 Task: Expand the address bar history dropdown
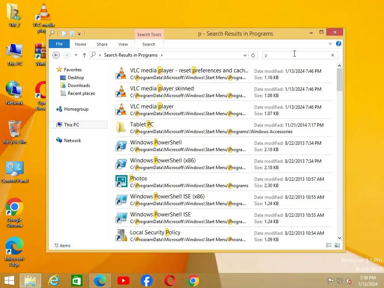click(245, 55)
